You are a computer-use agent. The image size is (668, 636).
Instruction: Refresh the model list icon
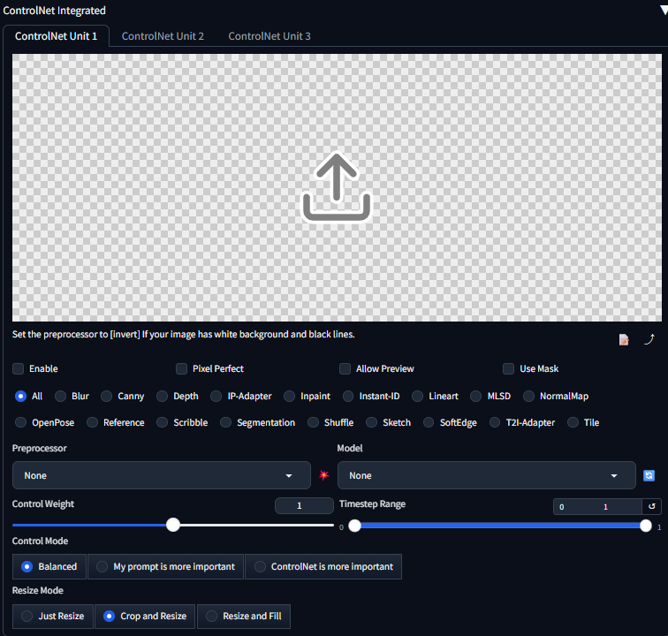click(x=649, y=475)
